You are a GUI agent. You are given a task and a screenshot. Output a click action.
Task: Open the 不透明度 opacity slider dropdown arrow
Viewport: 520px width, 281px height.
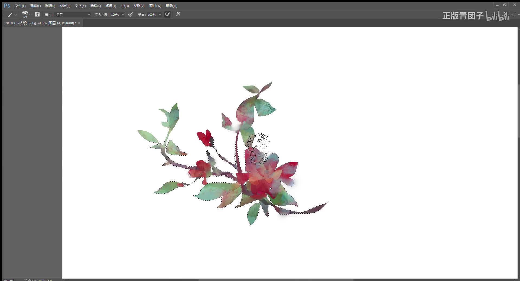click(x=123, y=15)
